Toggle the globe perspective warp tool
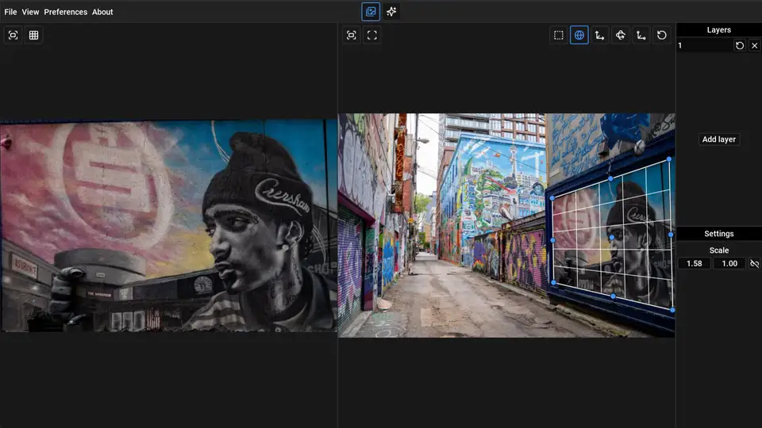This screenshot has width=762, height=428. (x=579, y=35)
